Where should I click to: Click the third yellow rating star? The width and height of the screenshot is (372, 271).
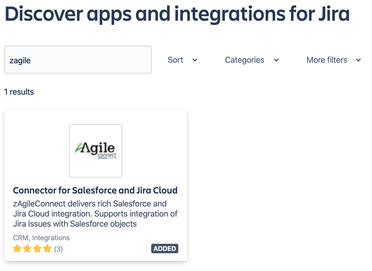pos(37,249)
